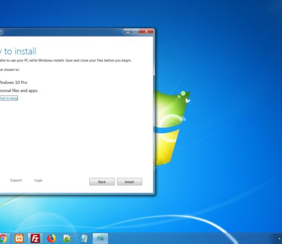Open the Support link
The height and width of the screenshot is (244, 282).
click(16, 180)
